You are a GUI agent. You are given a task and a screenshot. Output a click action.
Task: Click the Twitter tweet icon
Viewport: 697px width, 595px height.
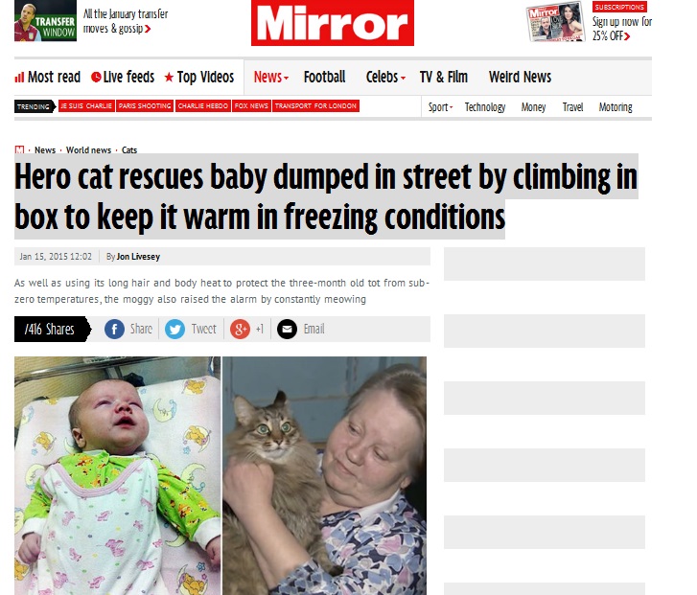[x=174, y=330]
